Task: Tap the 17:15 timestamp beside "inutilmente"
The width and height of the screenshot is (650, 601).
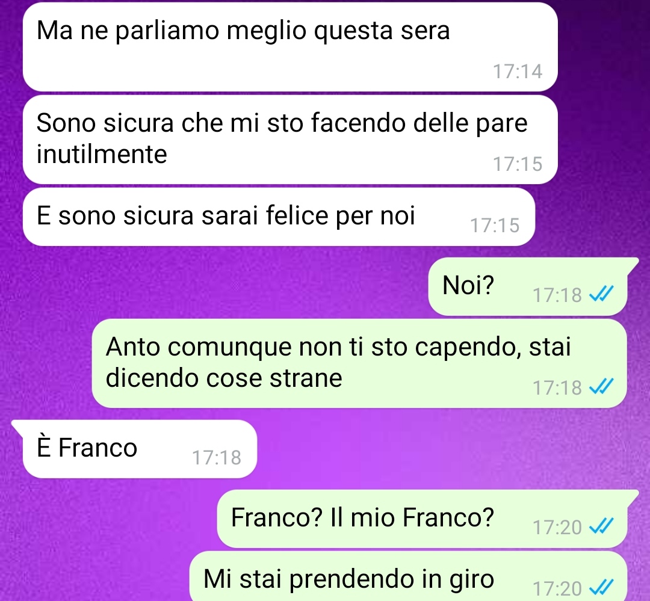Action: [x=518, y=164]
